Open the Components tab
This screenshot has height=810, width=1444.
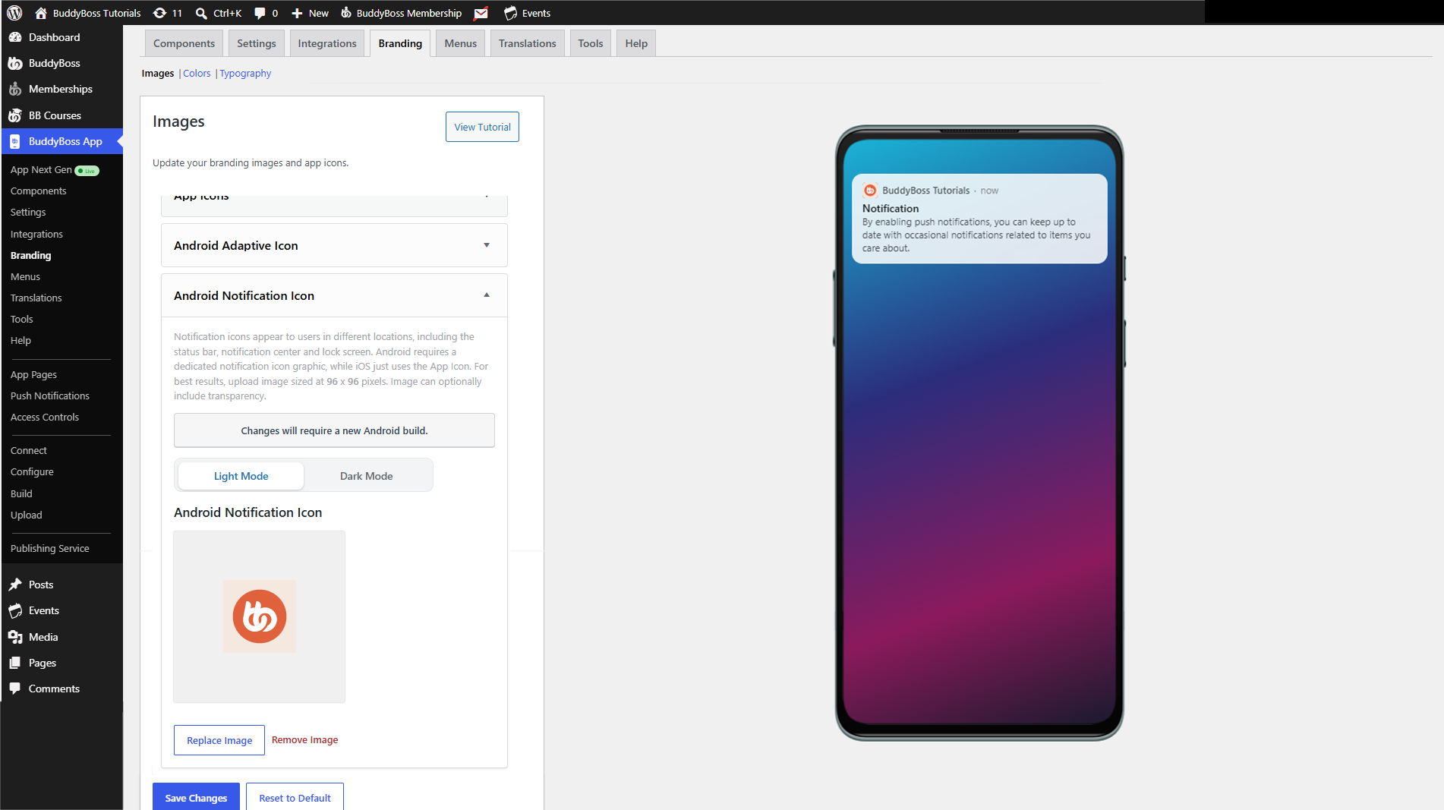coord(184,43)
